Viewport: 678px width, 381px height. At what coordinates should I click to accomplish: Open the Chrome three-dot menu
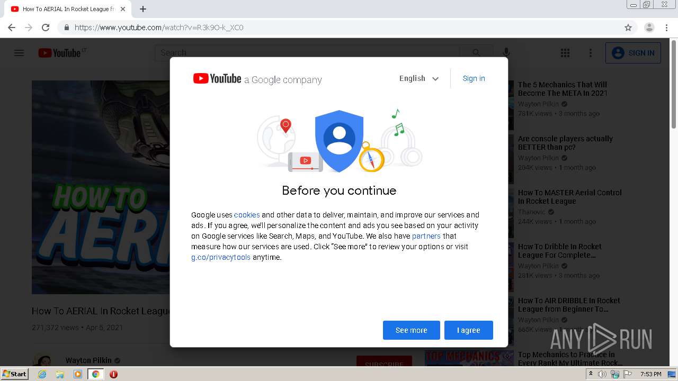667,28
